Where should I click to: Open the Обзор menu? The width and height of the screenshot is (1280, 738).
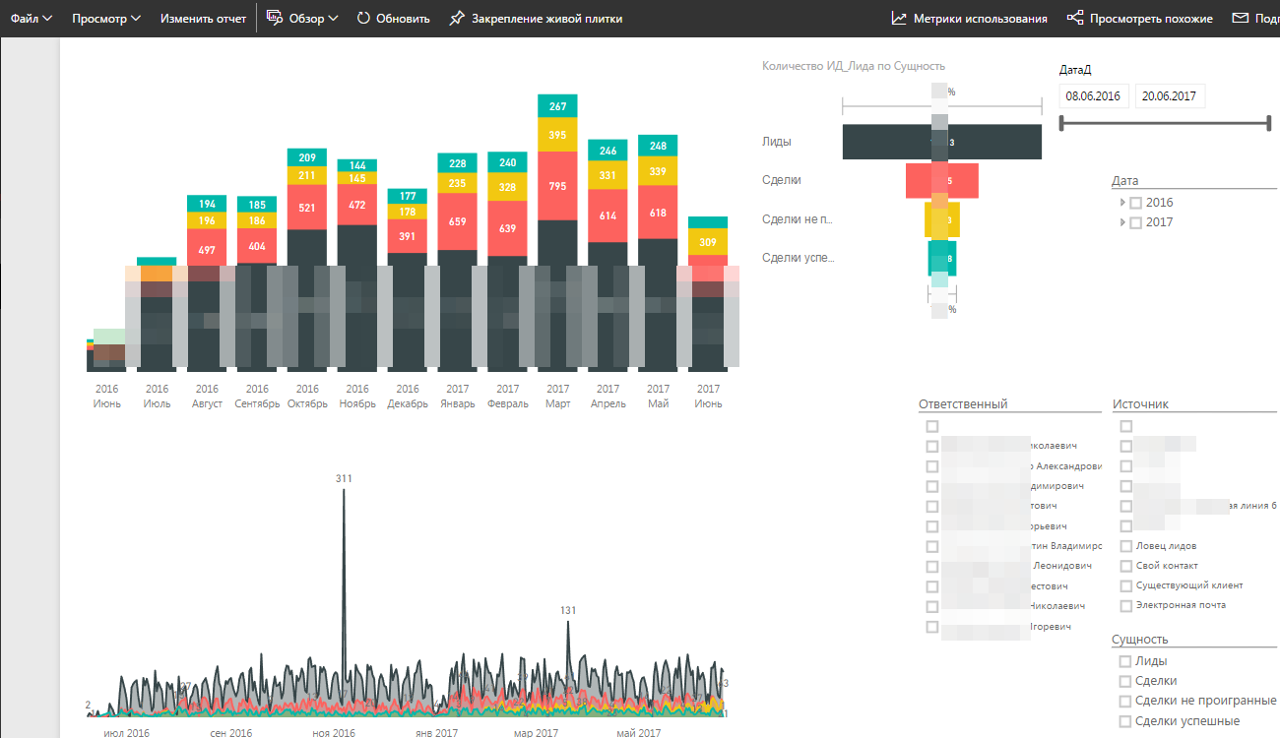pos(302,19)
